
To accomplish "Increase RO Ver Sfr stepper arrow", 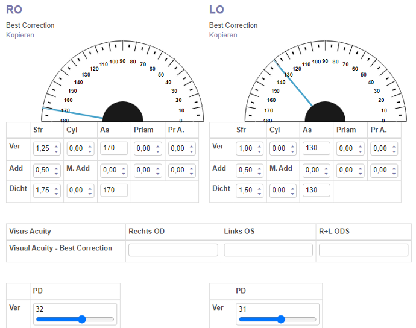I will [x=56, y=146].
